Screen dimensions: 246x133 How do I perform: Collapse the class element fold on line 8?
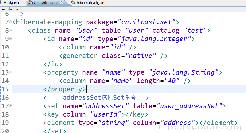click(x=10, y=30)
